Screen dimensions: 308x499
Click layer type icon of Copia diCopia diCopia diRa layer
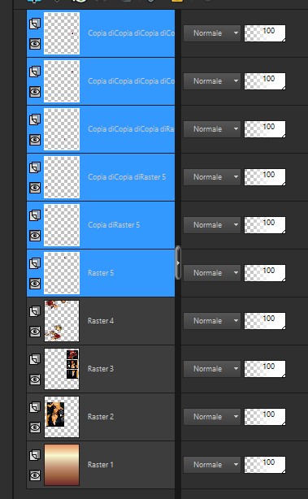(x=35, y=119)
